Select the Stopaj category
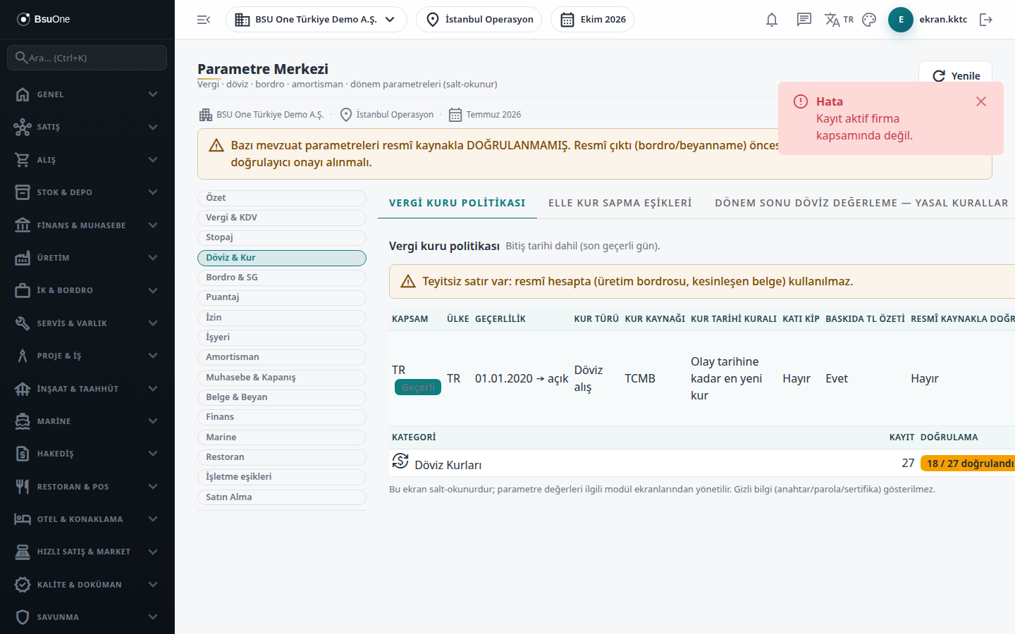The width and height of the screenshot is (1015, 634). [x=282, y=237]
